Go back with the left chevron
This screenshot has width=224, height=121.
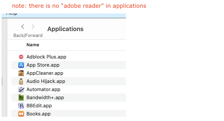point(22,27)
